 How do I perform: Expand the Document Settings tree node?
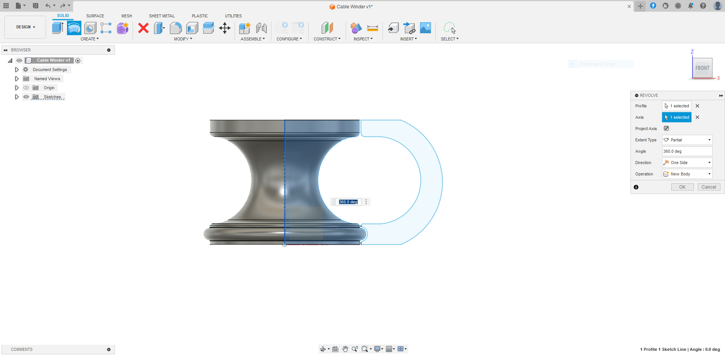click(x=17, y=70)
